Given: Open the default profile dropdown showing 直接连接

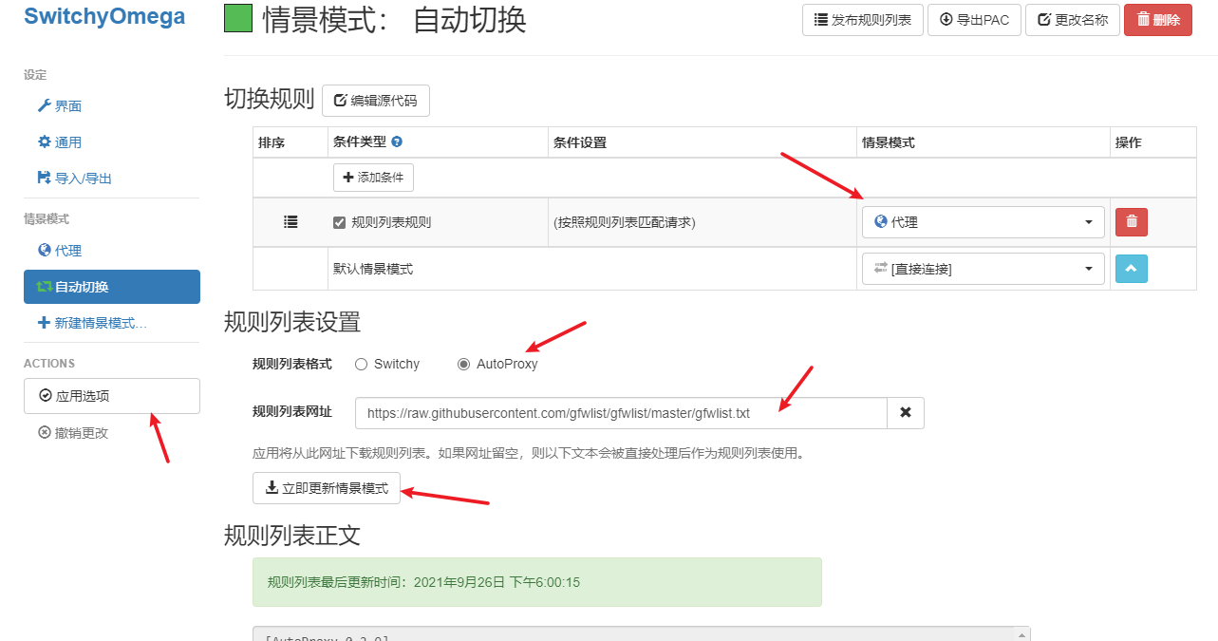Looking at the screenshot, I should (x=983, y=268).
